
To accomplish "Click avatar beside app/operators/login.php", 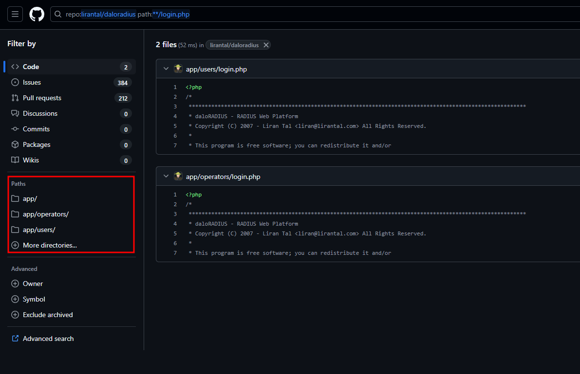I will coord(178,176).
